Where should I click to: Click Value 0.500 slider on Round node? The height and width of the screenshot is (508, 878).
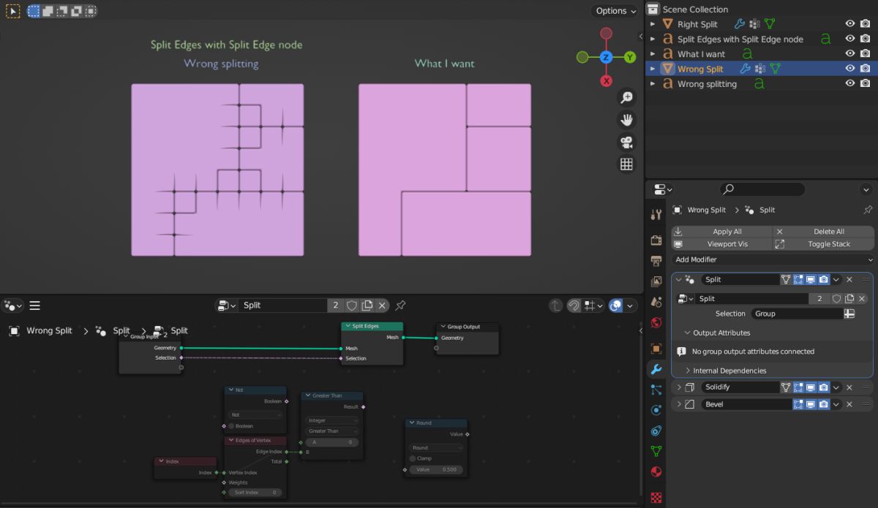[436, 469]
